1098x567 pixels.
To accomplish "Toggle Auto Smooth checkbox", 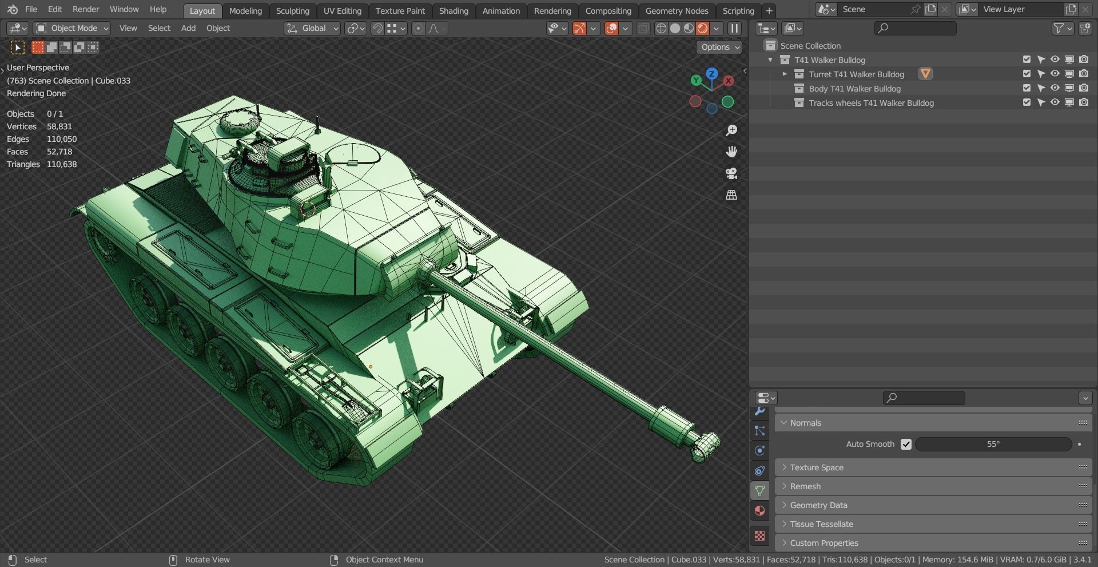I will coord(906,445).
